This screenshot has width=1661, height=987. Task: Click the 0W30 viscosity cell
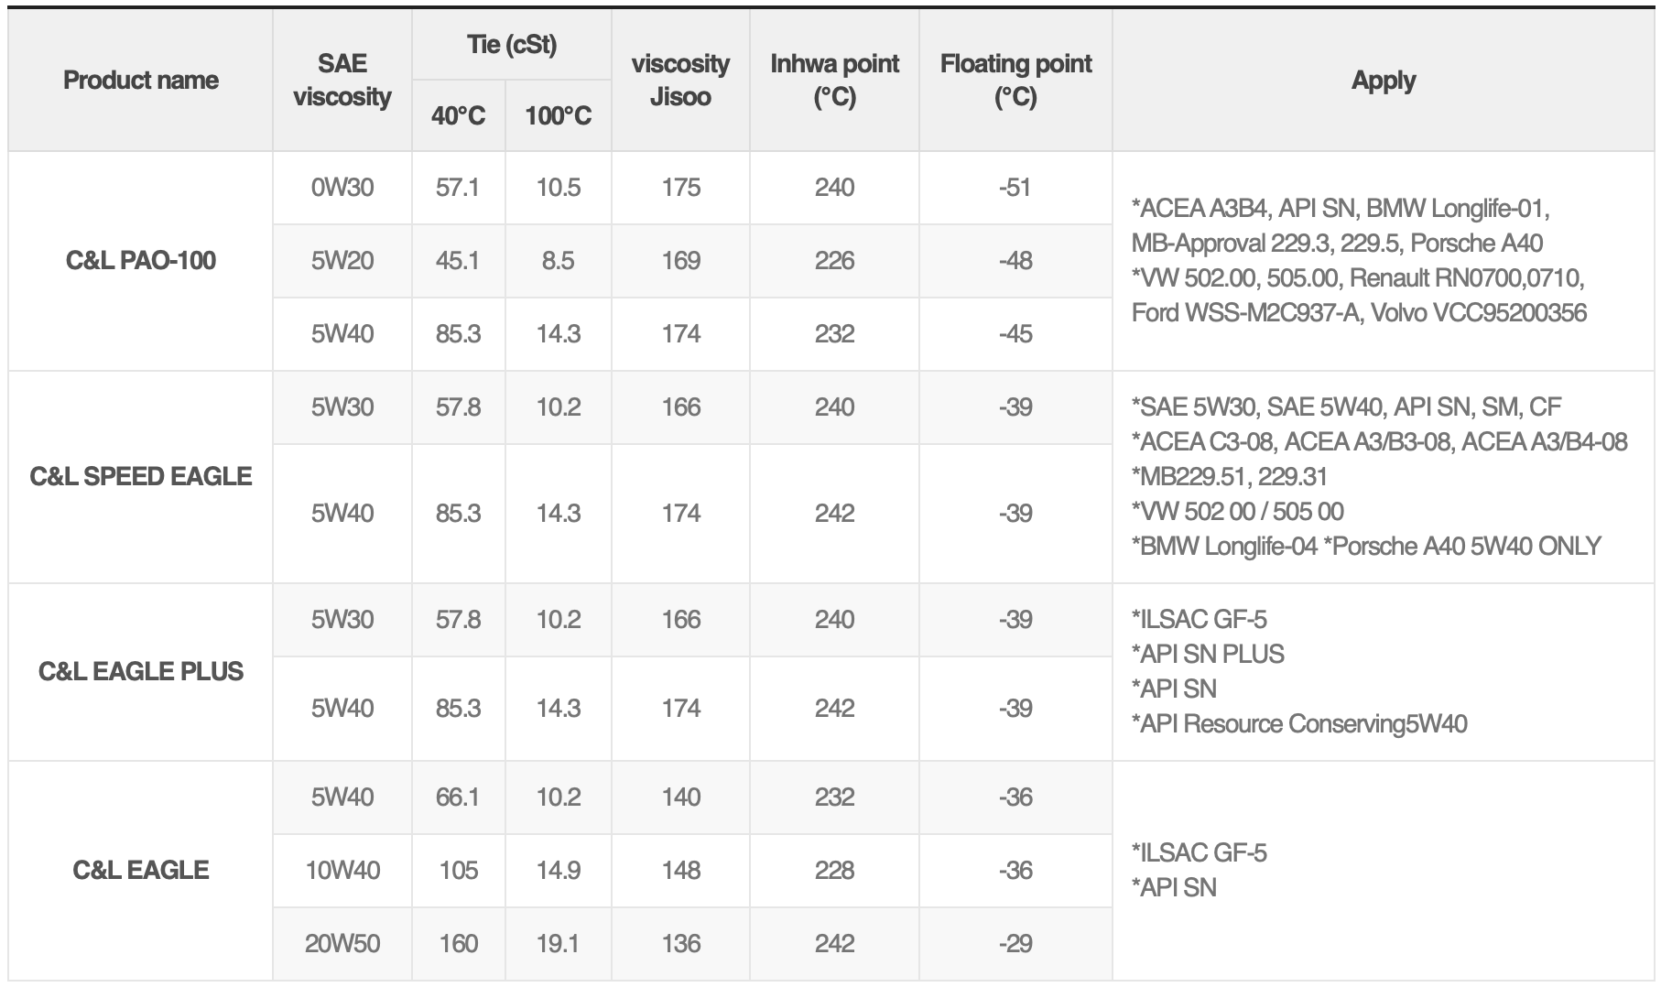tap(342, 188)
